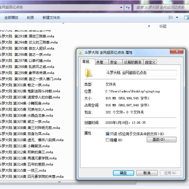Image resolution: width=189 pixels, height=189 pixels.
Task: Select file 第305集 兄弟与女人.m4a
Action: point(26,110)
